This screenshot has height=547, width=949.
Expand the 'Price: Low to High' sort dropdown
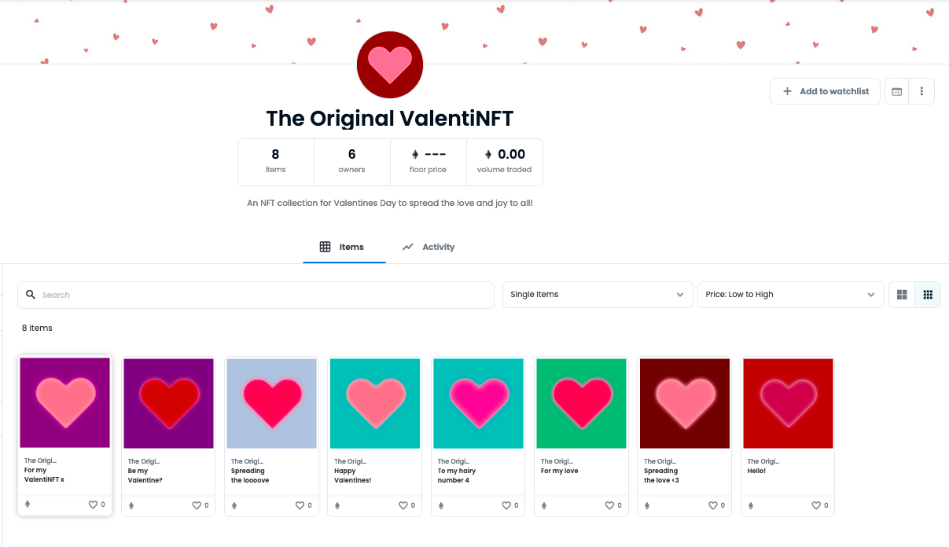(x=790, y=294)
